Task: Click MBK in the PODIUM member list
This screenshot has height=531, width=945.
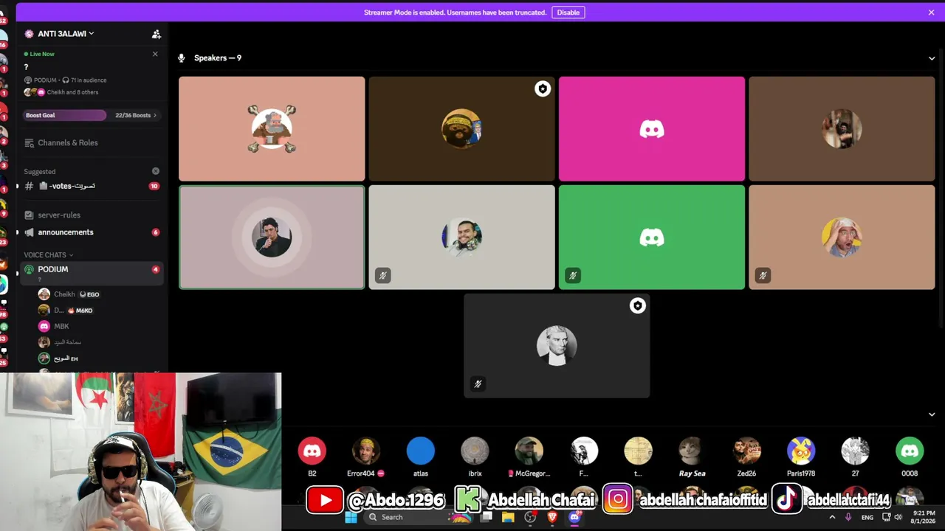Action: click(x=54, y=326)
